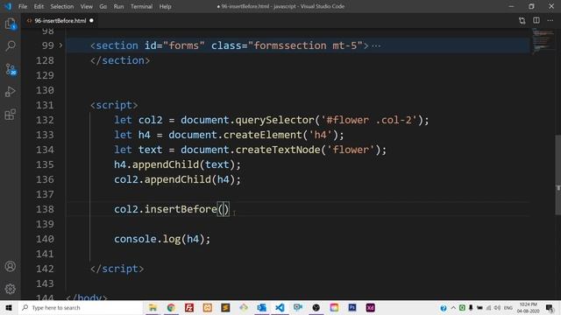Click line number 142 in gutter
This screenshot has height=315, width=561.
point(45,269)
